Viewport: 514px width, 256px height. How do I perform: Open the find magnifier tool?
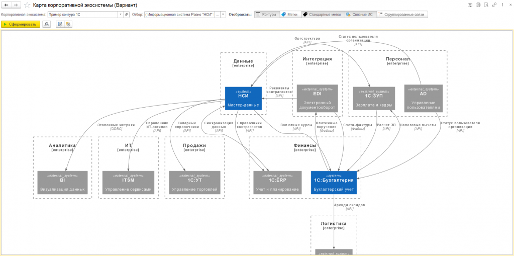click(x=47, y=24)
